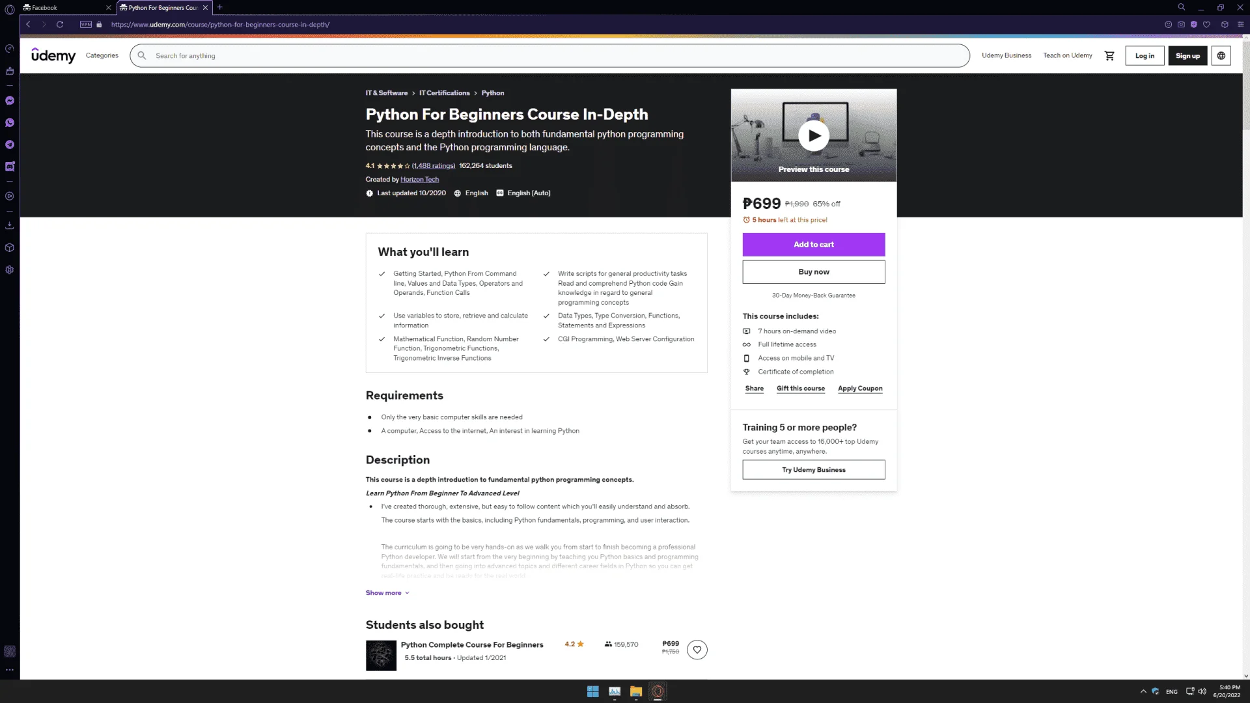Open browser Settings gear in sidebar
1250x703 pixels.
click(x=10, y=269)
